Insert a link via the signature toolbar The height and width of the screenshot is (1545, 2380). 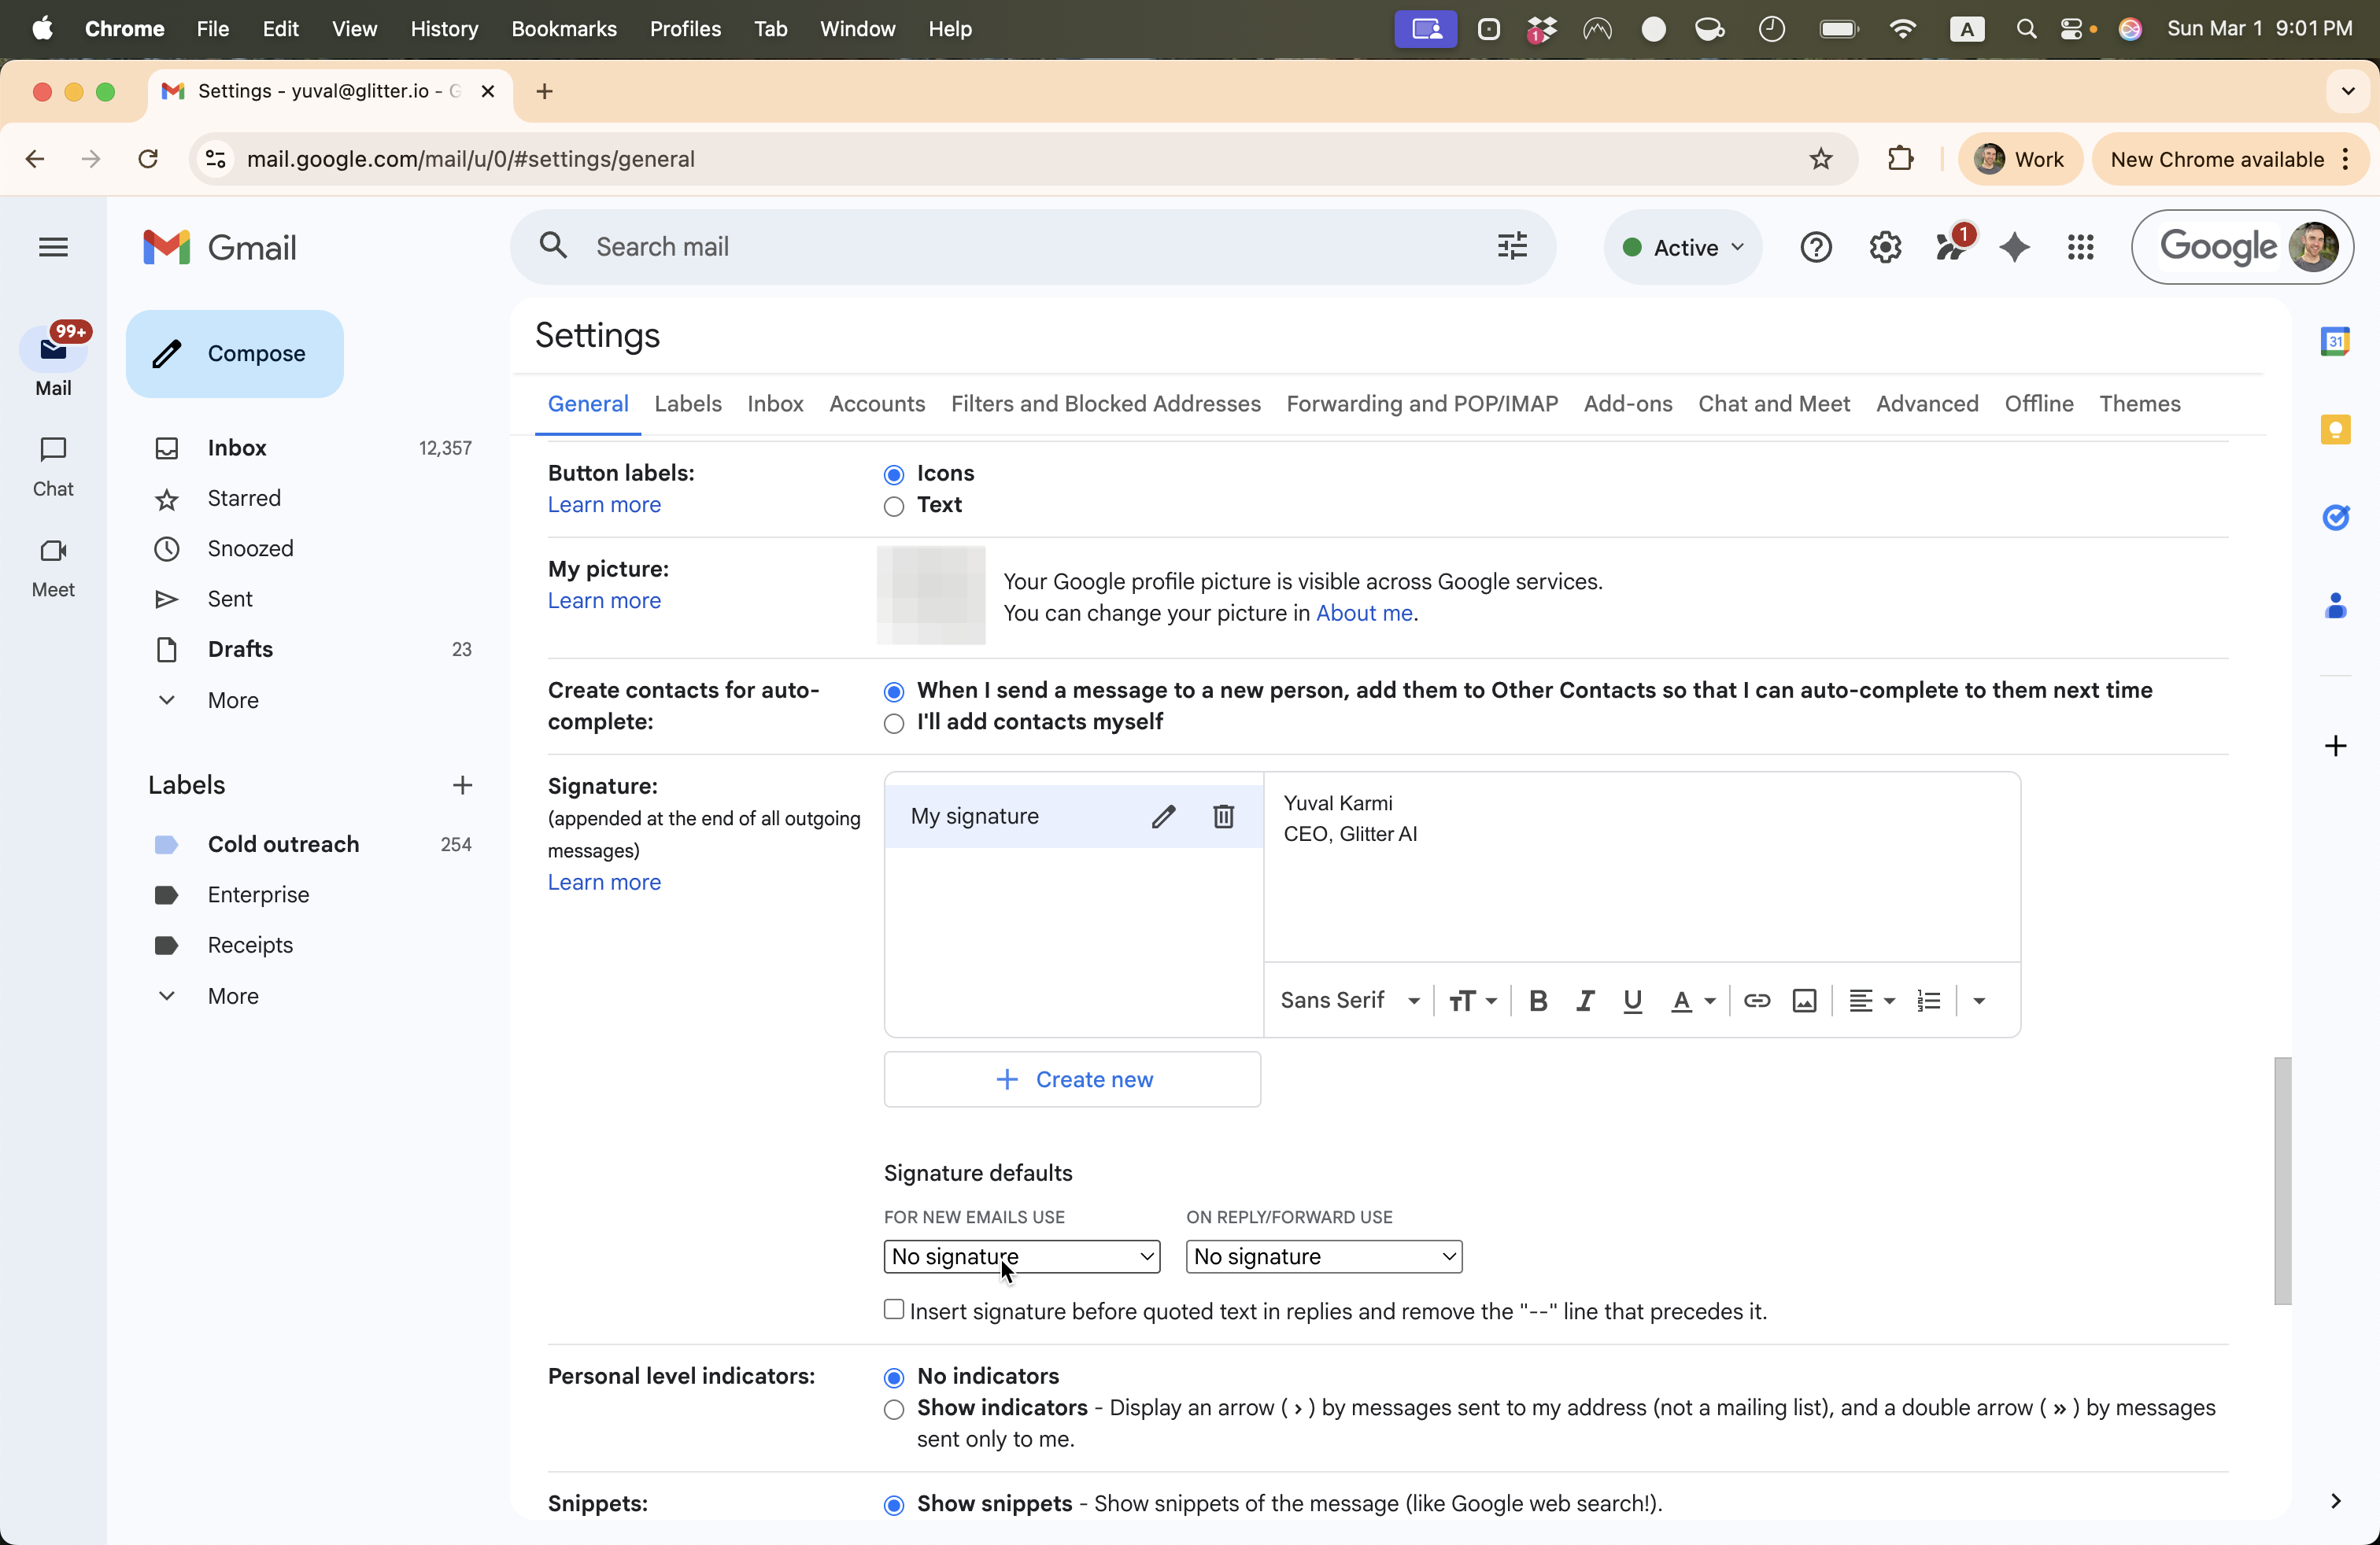(x=1756, y=1001)
